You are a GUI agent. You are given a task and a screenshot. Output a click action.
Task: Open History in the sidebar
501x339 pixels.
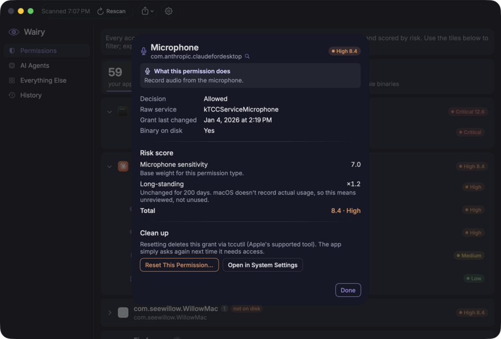pyautogui.click(x=47, y=95)
